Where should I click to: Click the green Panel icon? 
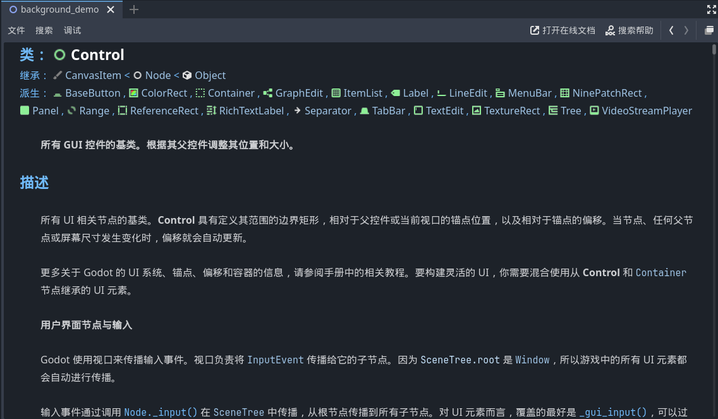pos(25,111)
